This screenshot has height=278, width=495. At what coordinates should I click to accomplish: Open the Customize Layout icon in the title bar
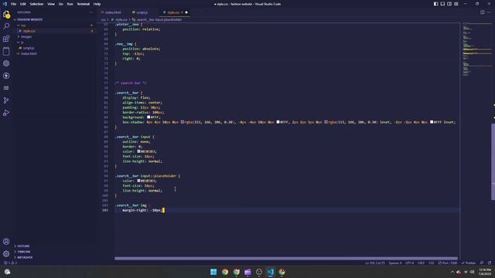[x=456, y=4]
